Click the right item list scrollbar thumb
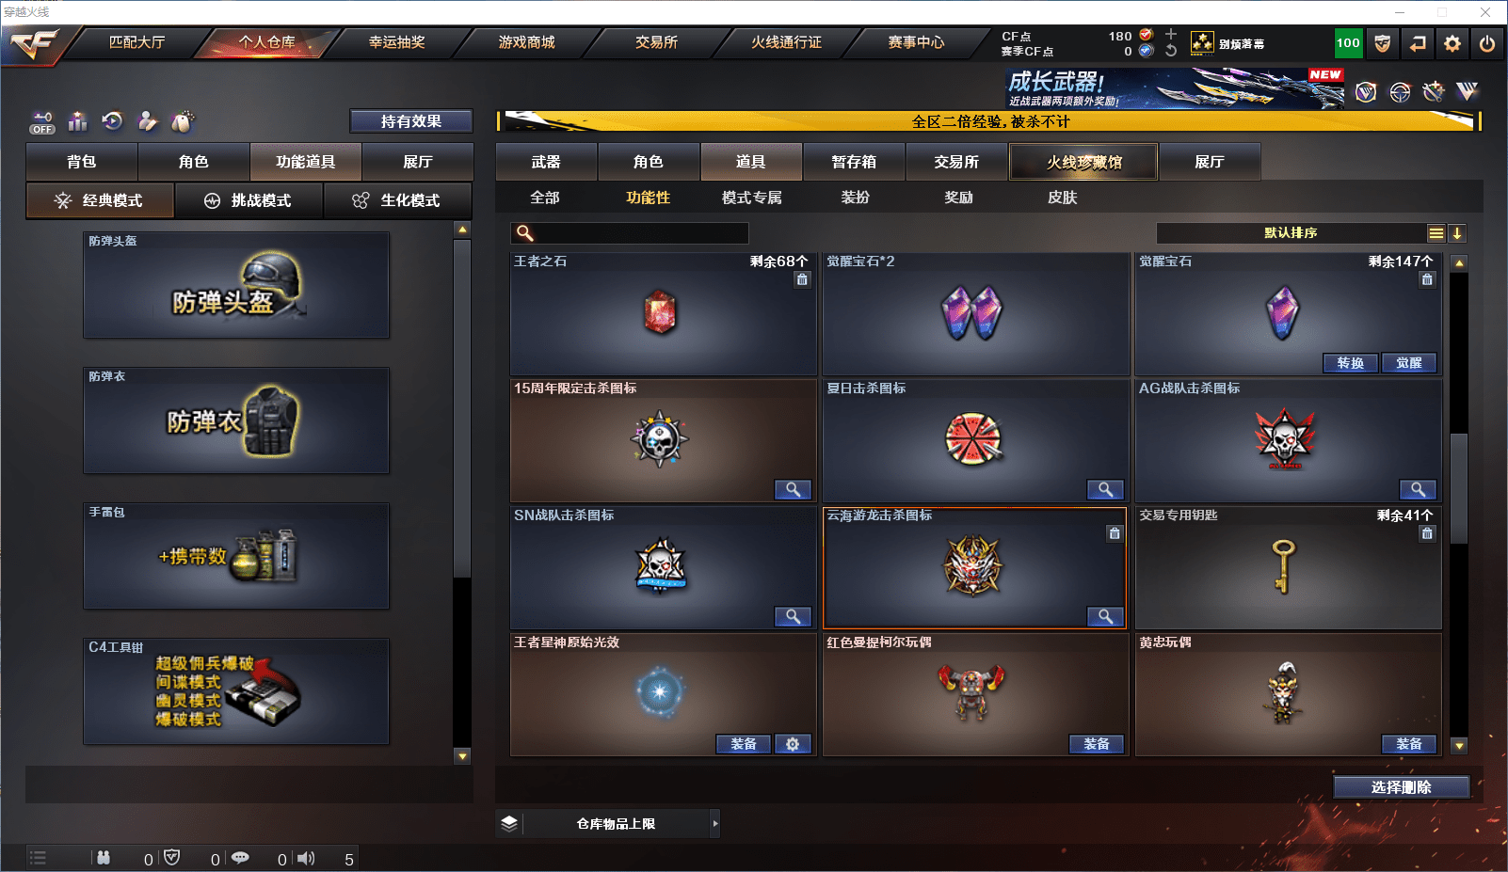Viewport: 1508px width, 872px height. (x=1459, y=488)
